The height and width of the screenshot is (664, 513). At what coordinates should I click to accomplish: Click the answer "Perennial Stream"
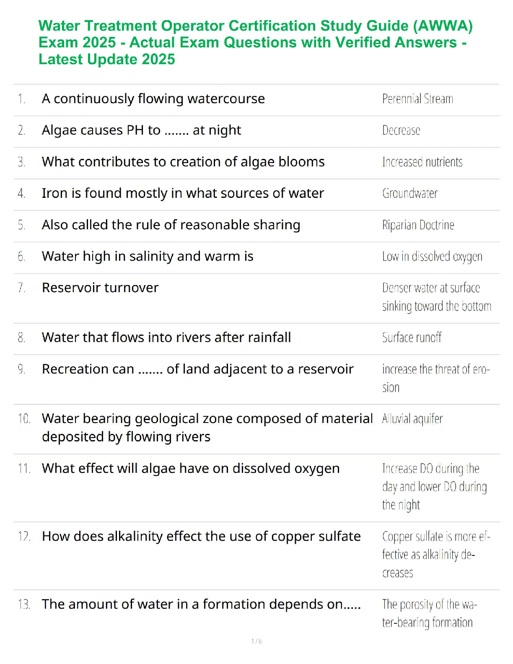pos(417,99)
